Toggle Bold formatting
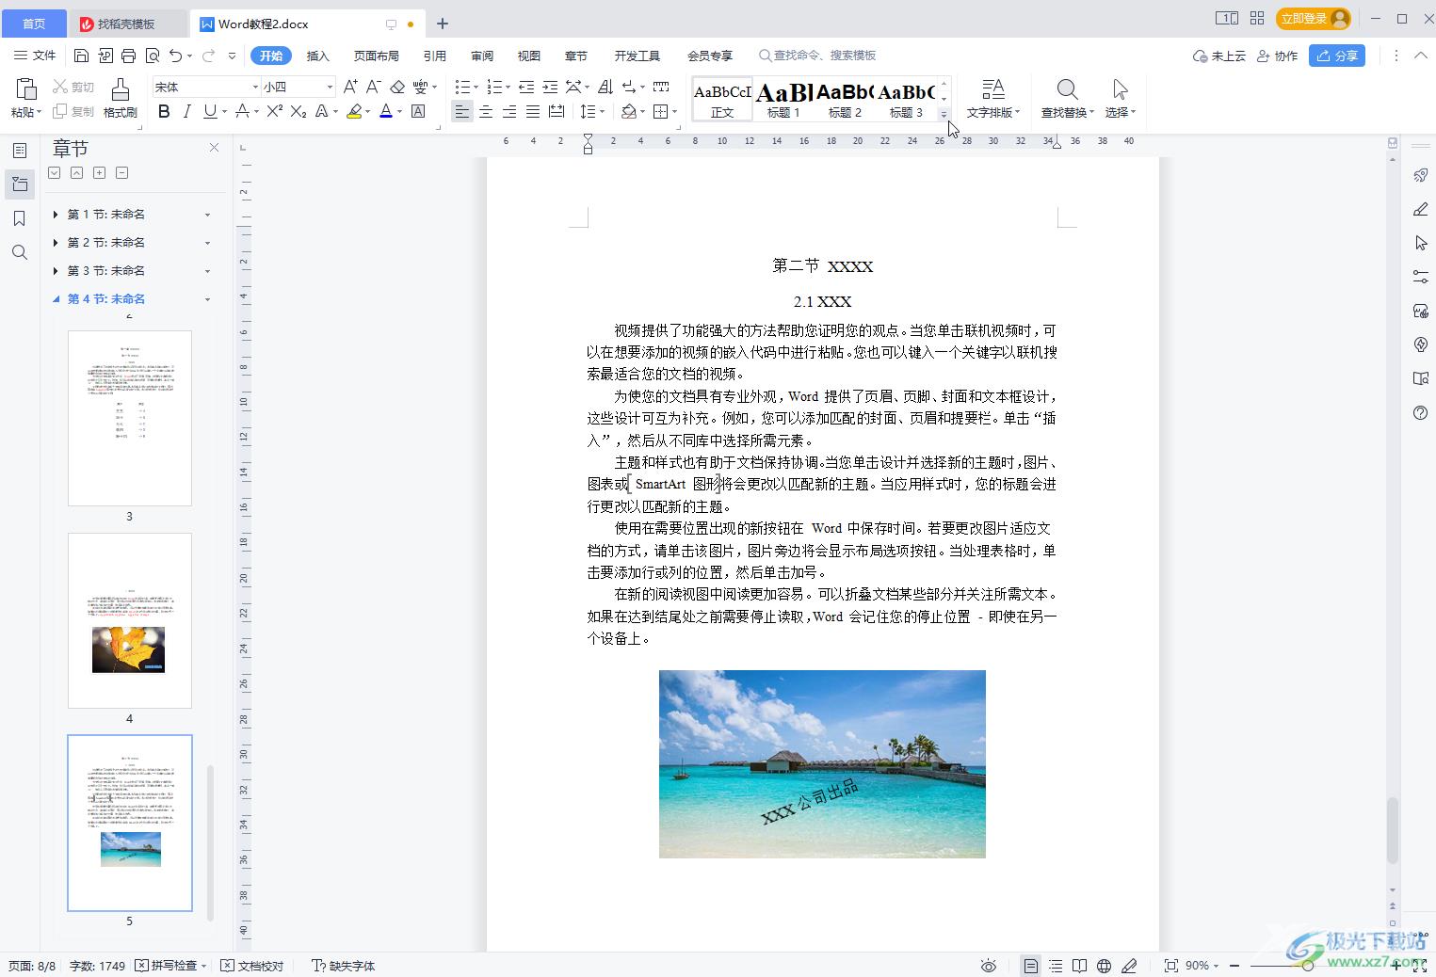1436x977 pixels. click(164, 111)
